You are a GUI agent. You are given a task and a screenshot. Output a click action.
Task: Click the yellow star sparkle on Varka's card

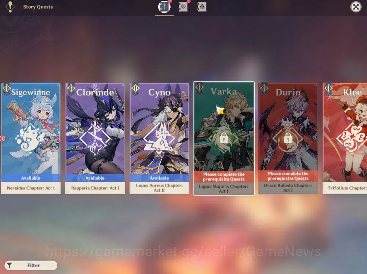click(x=220, y=110)
